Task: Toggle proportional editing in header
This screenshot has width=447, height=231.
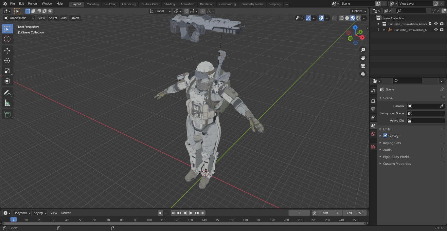Action: click(x=203, y=11)
